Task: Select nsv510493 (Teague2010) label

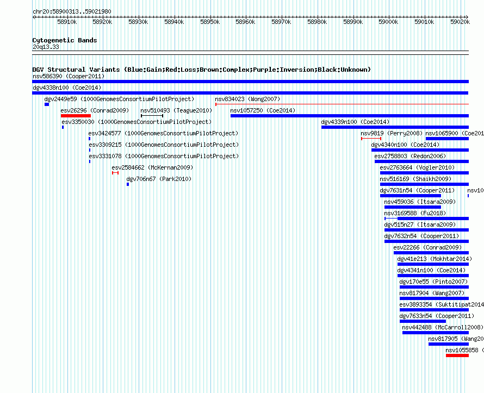Action: coord(176,110)
